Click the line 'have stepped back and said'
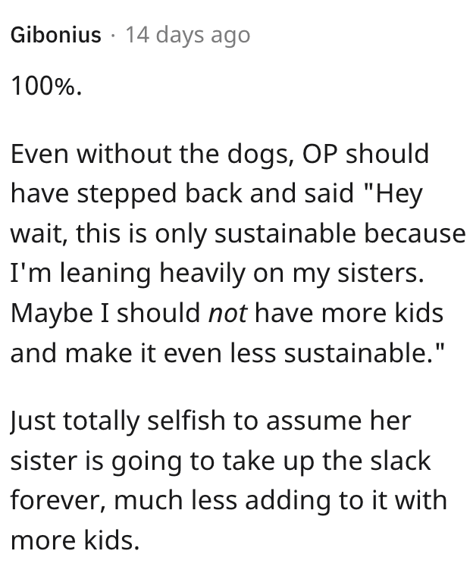Screen dimensions: 473x579 click(x=216, y=193)
